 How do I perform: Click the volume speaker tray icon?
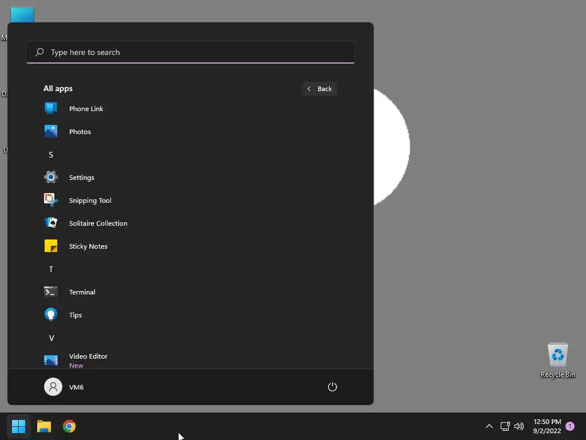click(519, 426)
